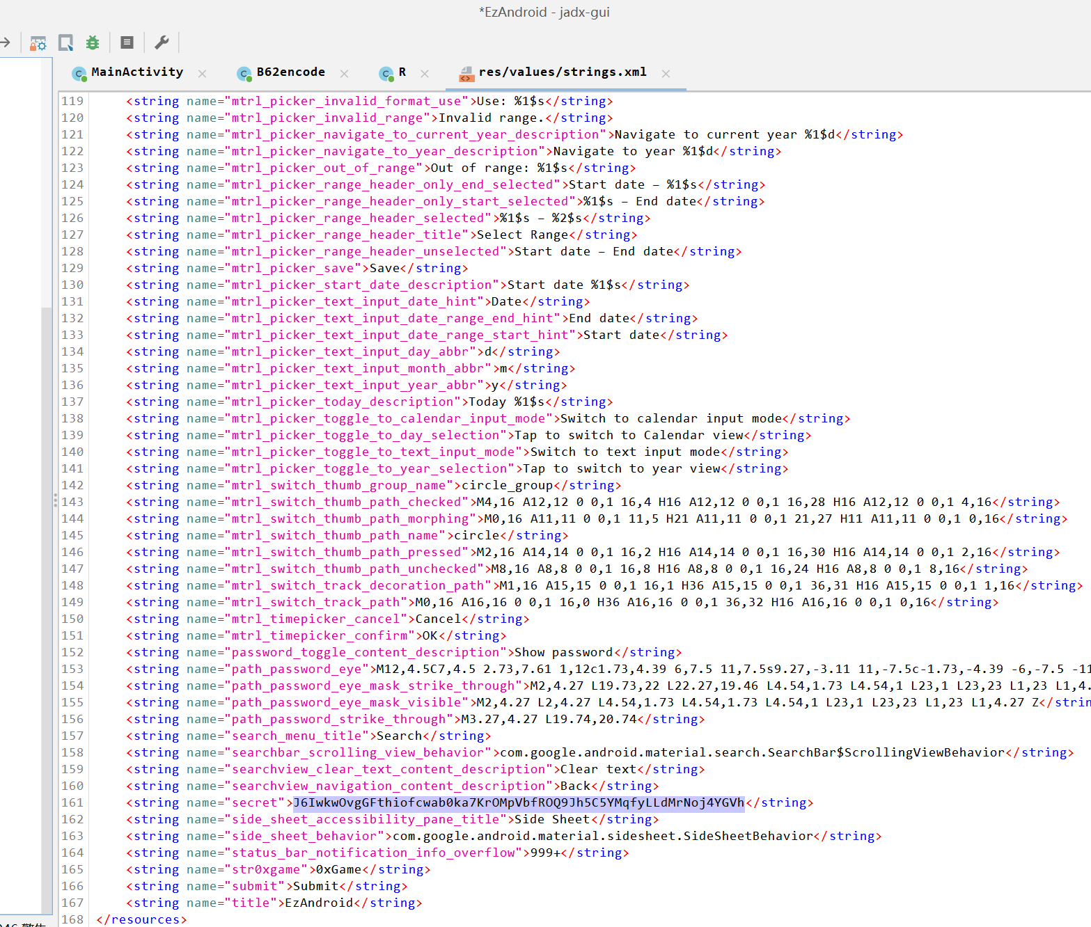Close the B62encode tab
The image size is (1091, 927).
[x=344, y=74]
